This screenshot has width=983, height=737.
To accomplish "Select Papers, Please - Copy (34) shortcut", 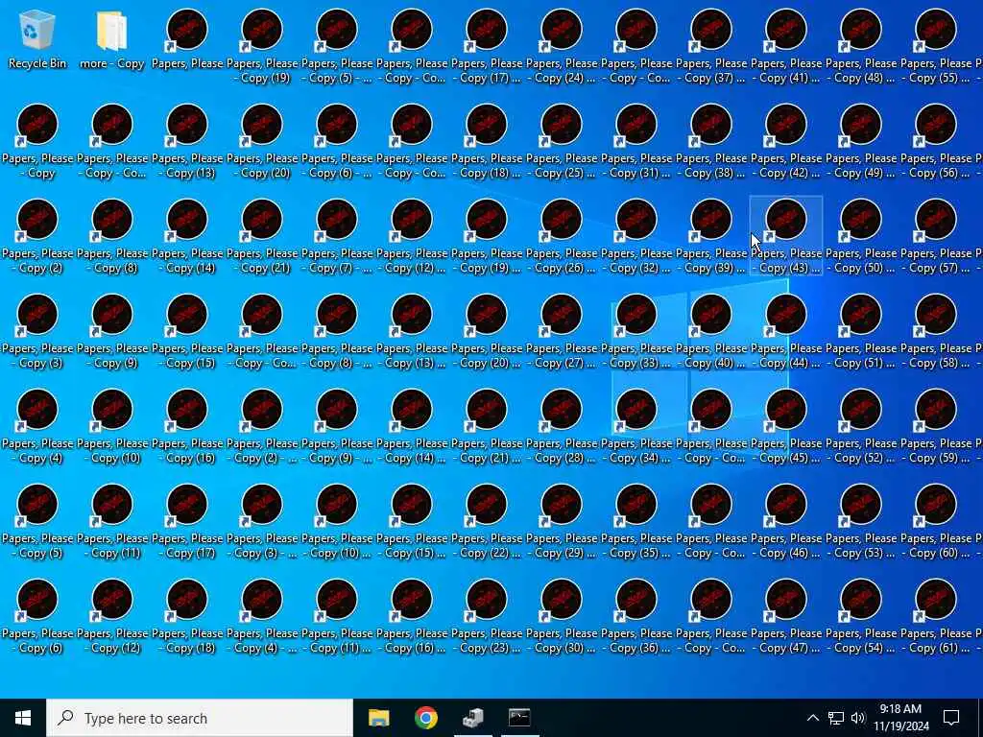I will 636,427.
